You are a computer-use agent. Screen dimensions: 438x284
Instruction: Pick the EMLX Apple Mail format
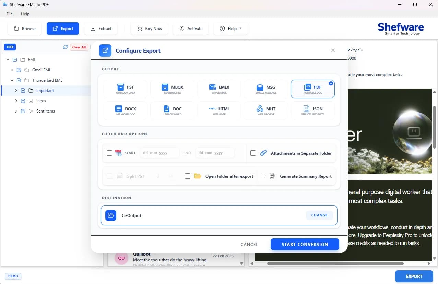click(x=219, y=89)
